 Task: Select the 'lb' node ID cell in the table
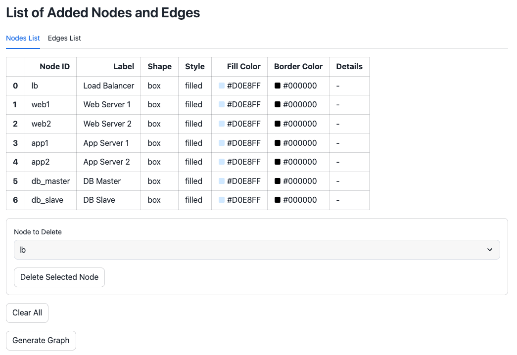pyautogui.click(x=51, y=86)
